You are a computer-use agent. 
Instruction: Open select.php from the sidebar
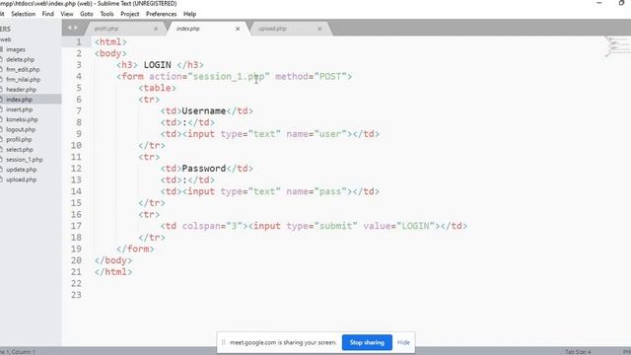(x=20, y=149)
